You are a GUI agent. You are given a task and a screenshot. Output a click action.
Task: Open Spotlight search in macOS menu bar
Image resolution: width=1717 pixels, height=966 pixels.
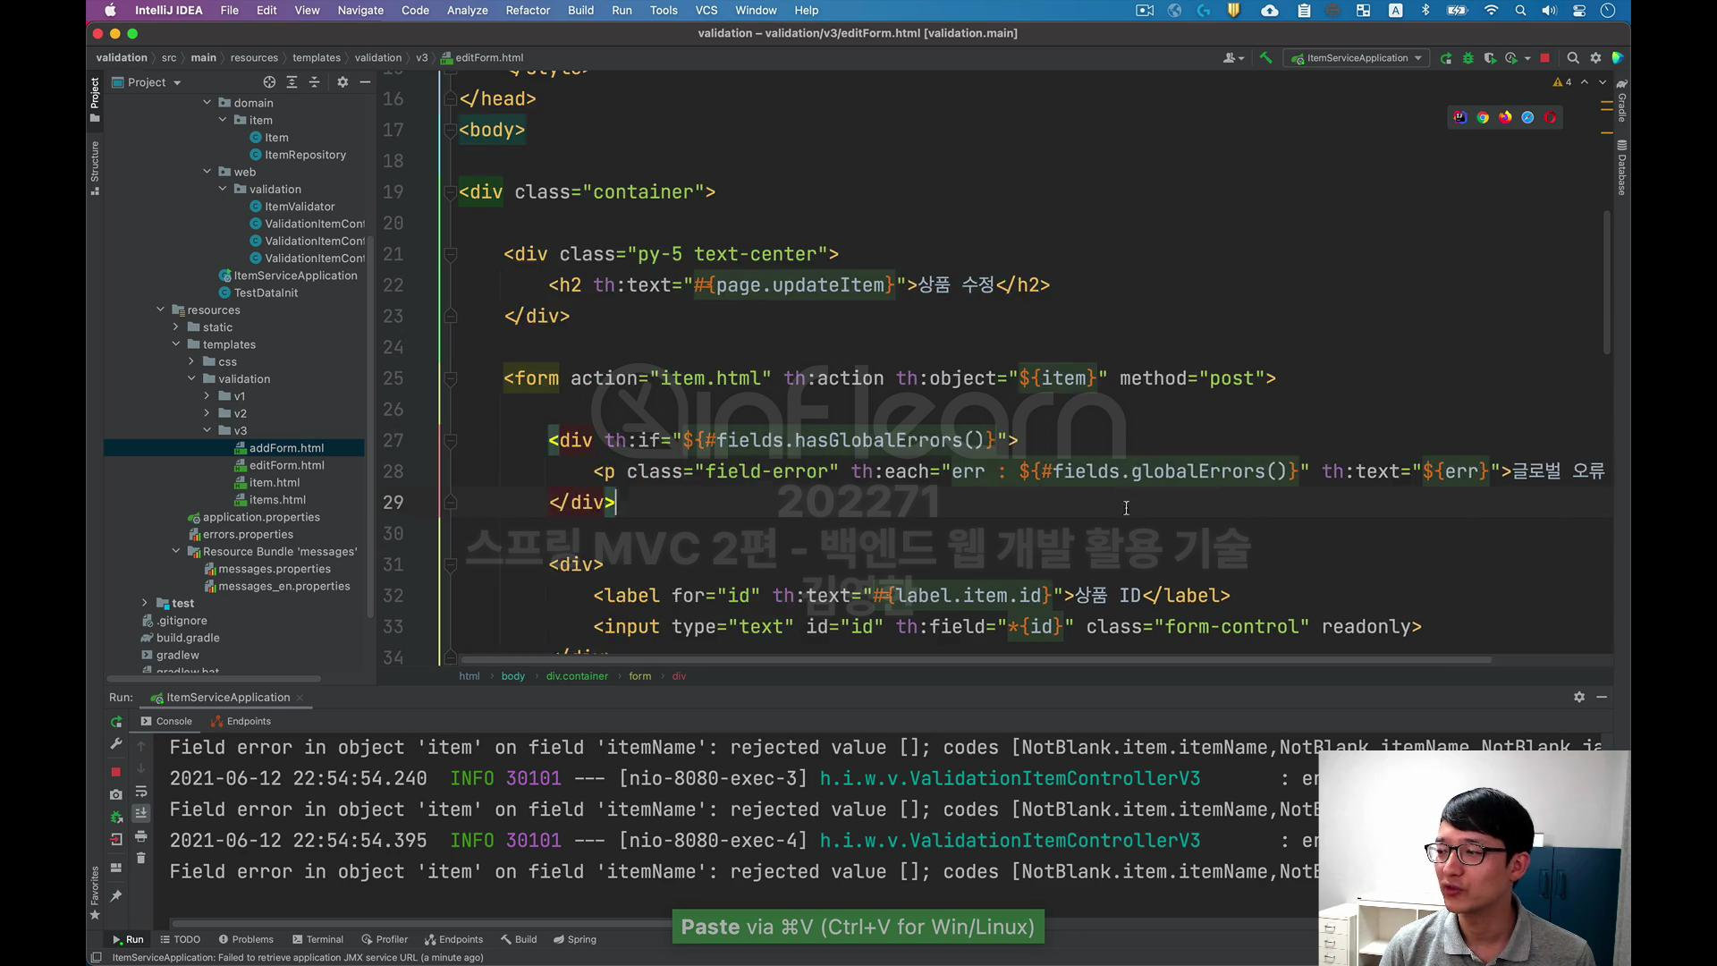(1520, 11)
